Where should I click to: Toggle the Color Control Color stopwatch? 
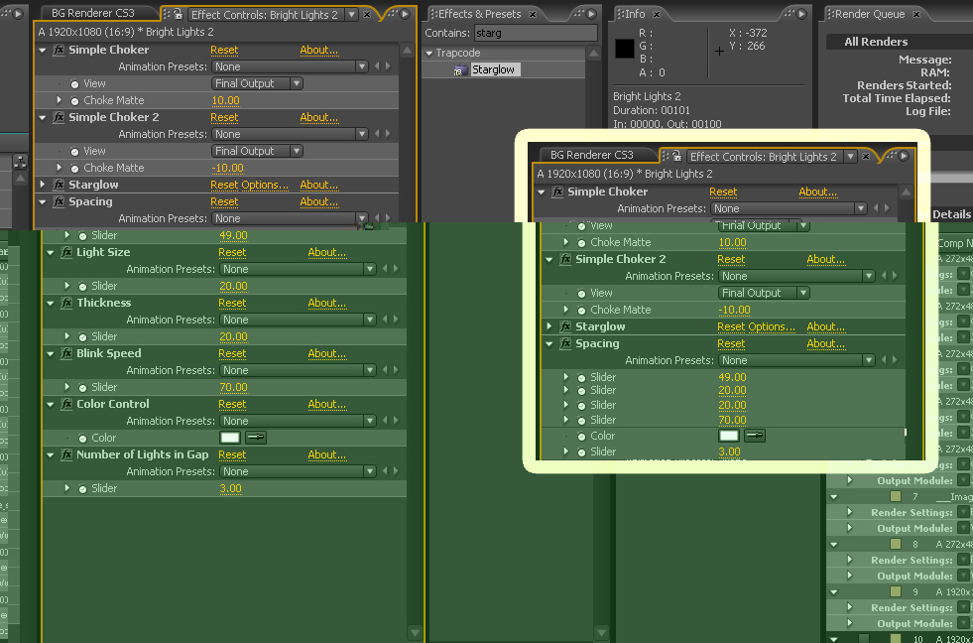pos(82,439)
